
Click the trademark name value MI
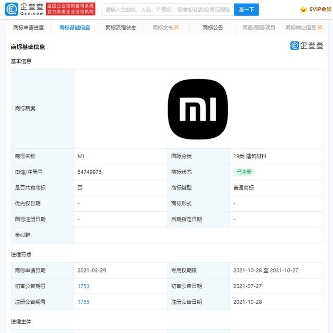81,156
